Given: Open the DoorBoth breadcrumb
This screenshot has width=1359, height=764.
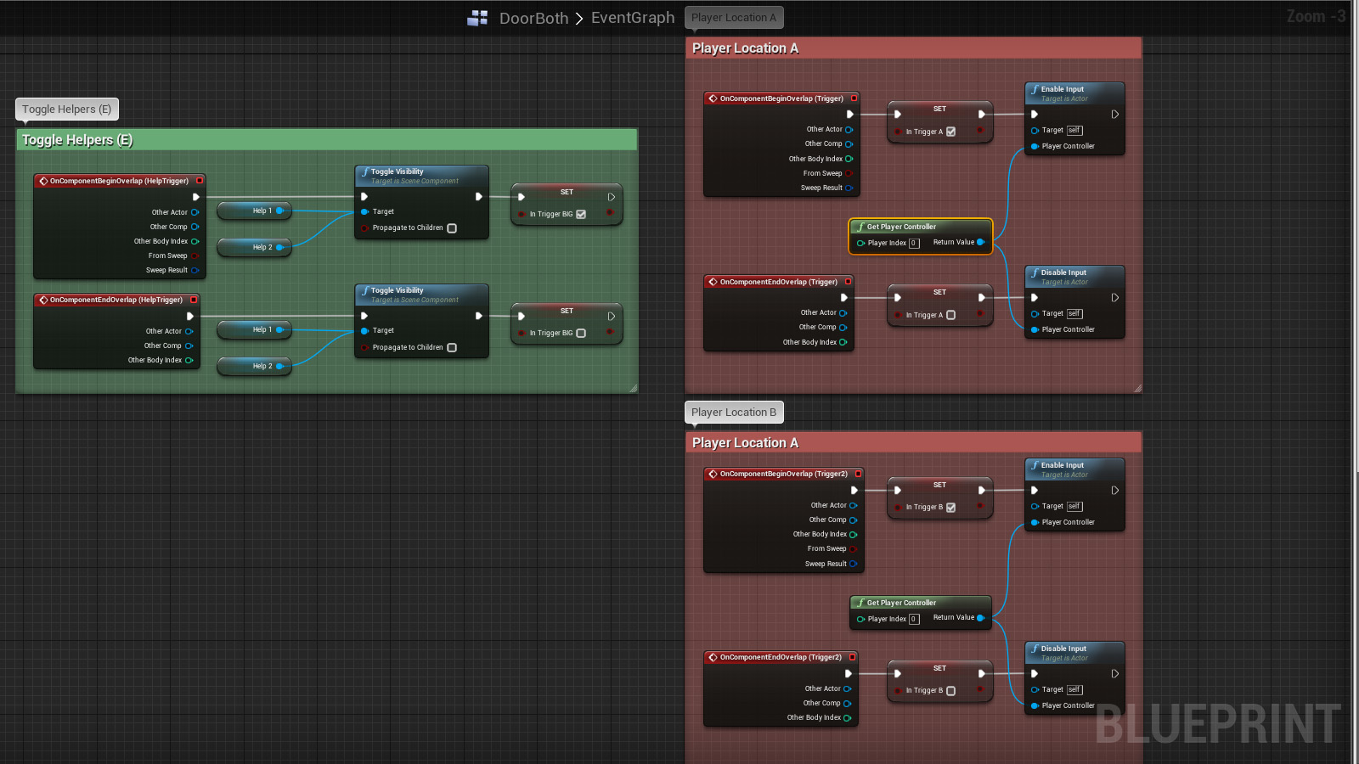Looking at the screenshot, I should pos(533,18).
